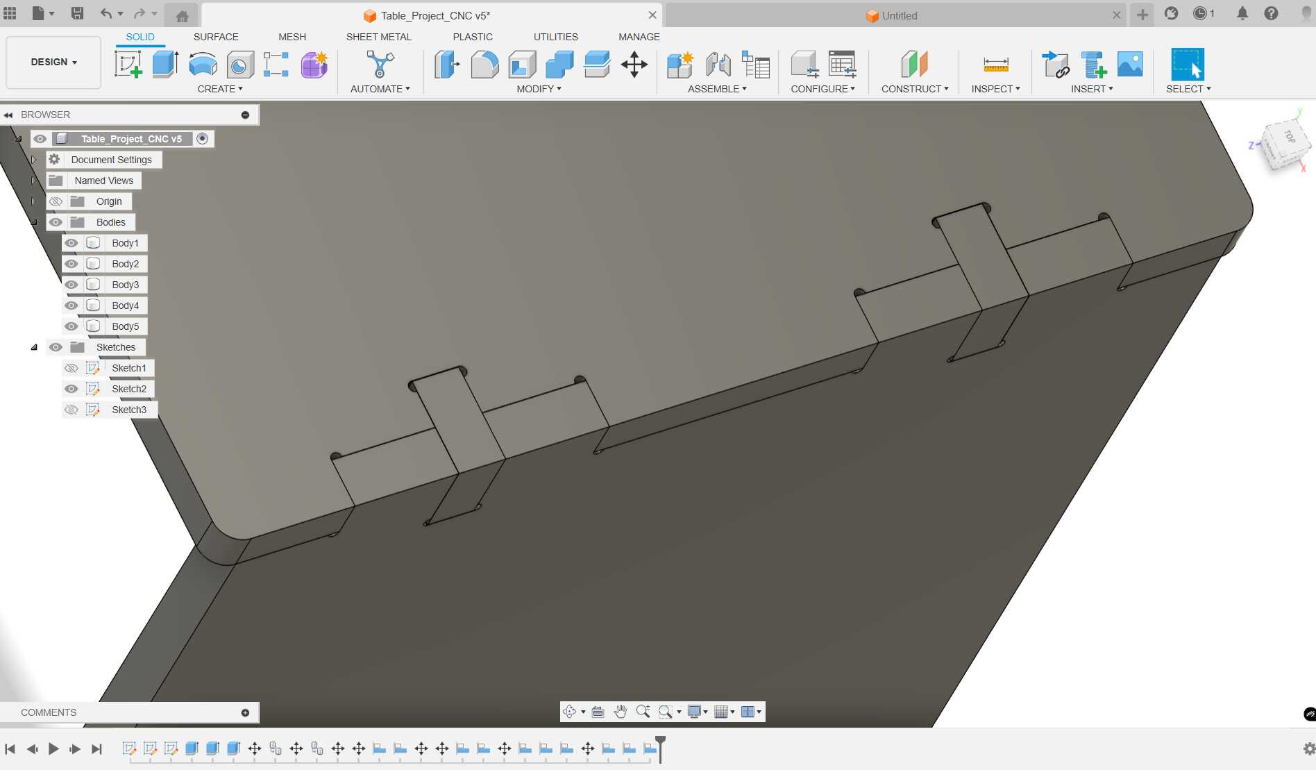Click the Move/Copy arrows icon
Image resolution: width=1316 pixels, height=770 pixels.
click(x=634, y=65)
